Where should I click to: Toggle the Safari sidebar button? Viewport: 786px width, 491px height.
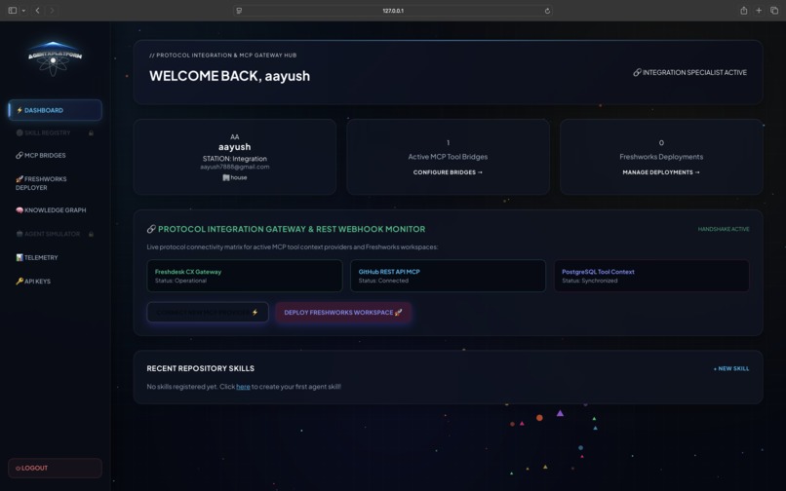point(13,11)
